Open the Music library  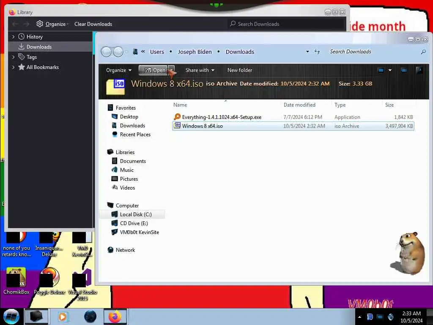tap(127, 170)
